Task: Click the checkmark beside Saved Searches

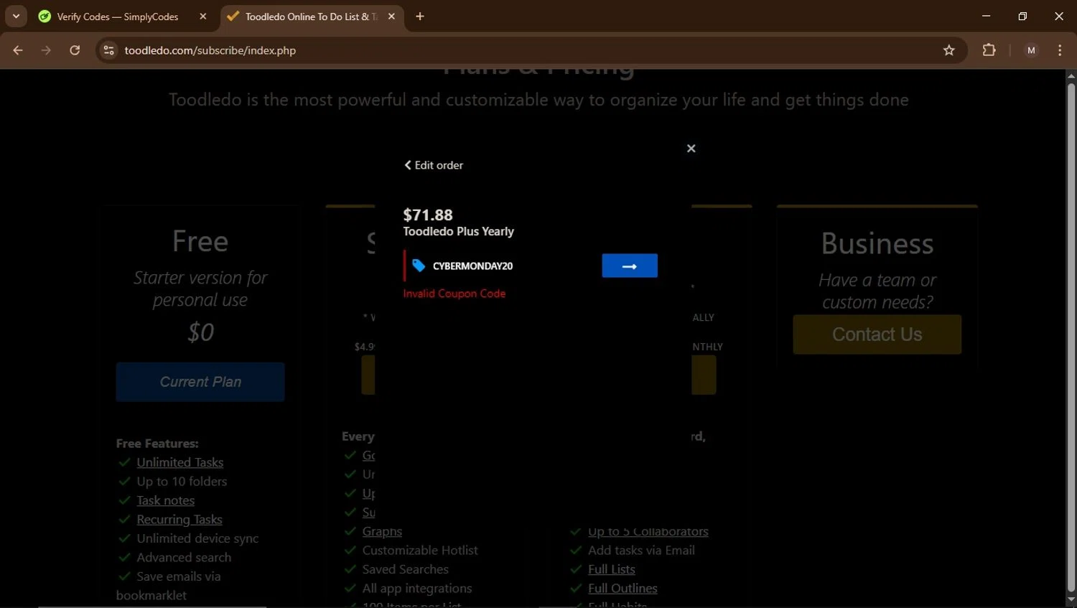Action: 350,569
